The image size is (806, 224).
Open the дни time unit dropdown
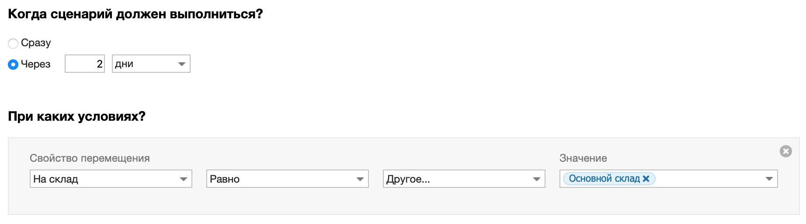click(x=151, y=64)
